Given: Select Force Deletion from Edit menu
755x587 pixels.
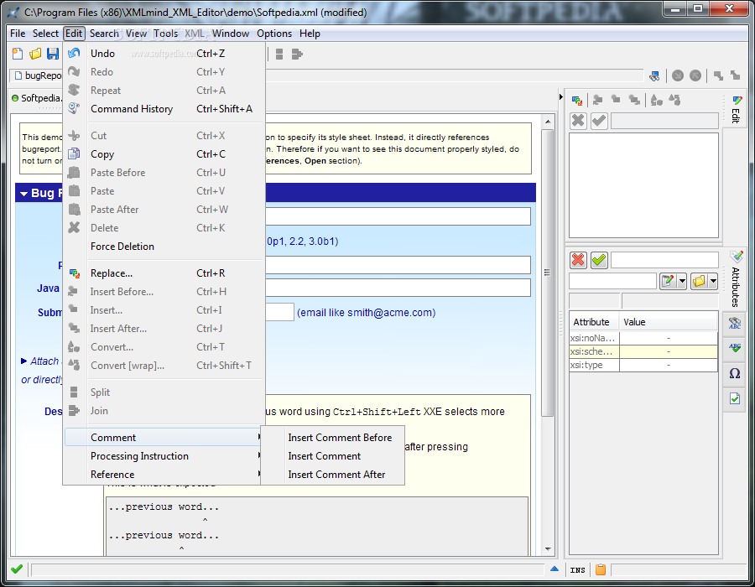Looking at the screenshot, I should pos(122,247).
